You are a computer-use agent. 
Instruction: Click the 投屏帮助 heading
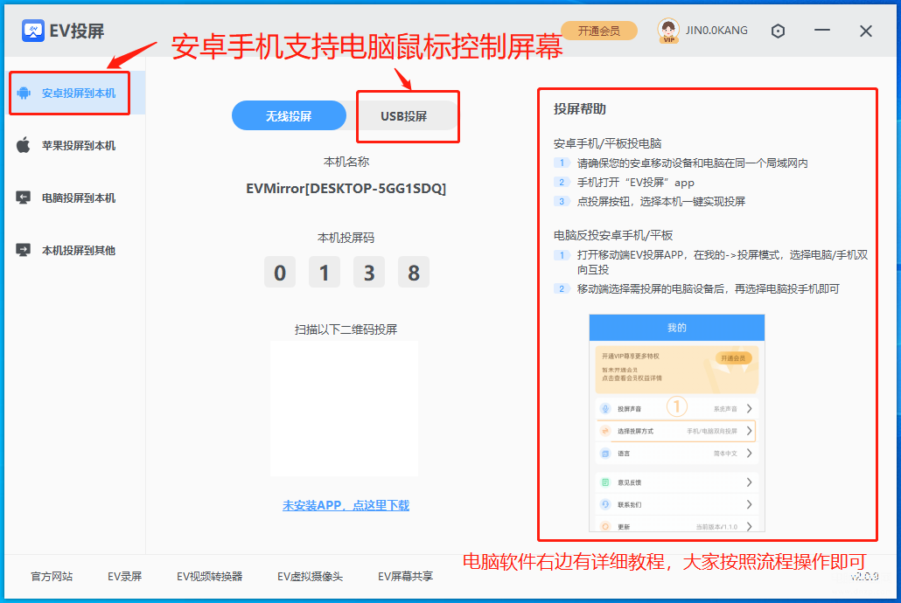coord(580,109)
